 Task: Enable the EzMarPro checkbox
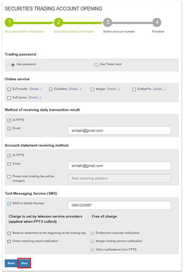pyautogui.click(x=134, y=89)
